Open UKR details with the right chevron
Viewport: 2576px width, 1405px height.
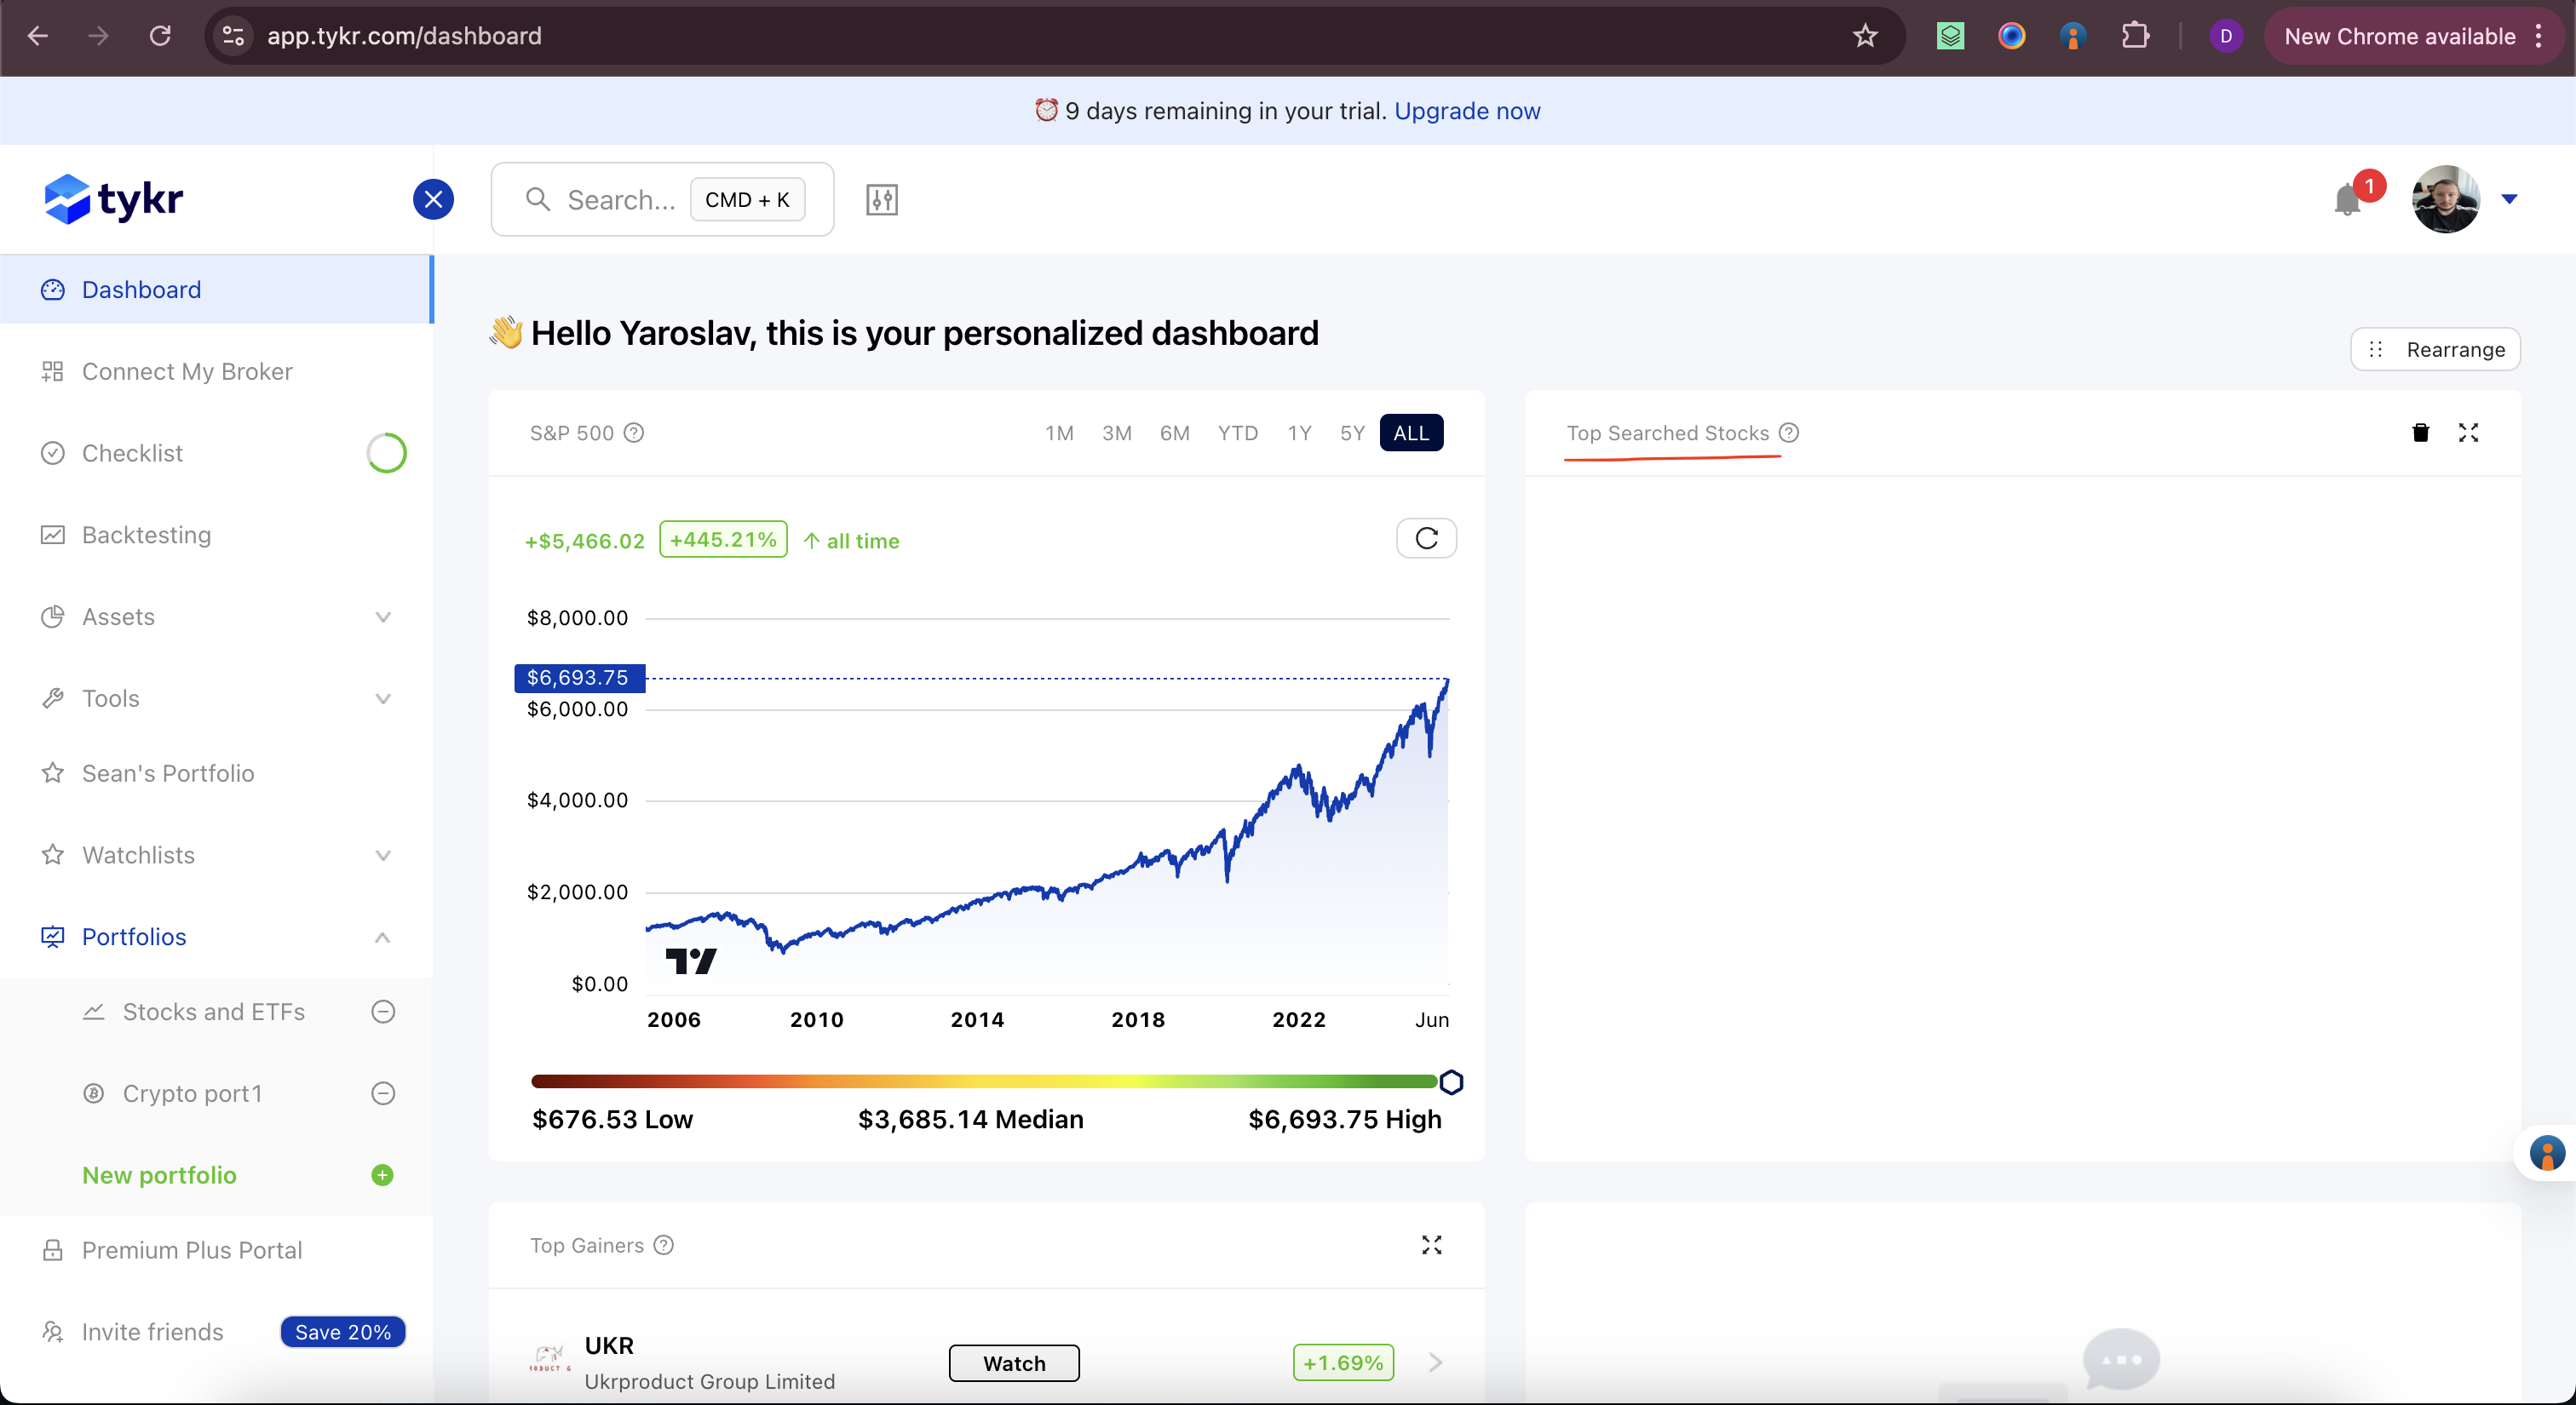point(1435,1363)
